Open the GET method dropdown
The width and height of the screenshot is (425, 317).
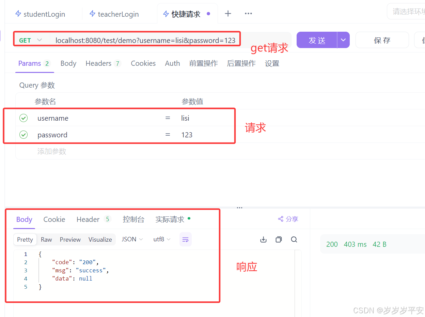(31, 40)
